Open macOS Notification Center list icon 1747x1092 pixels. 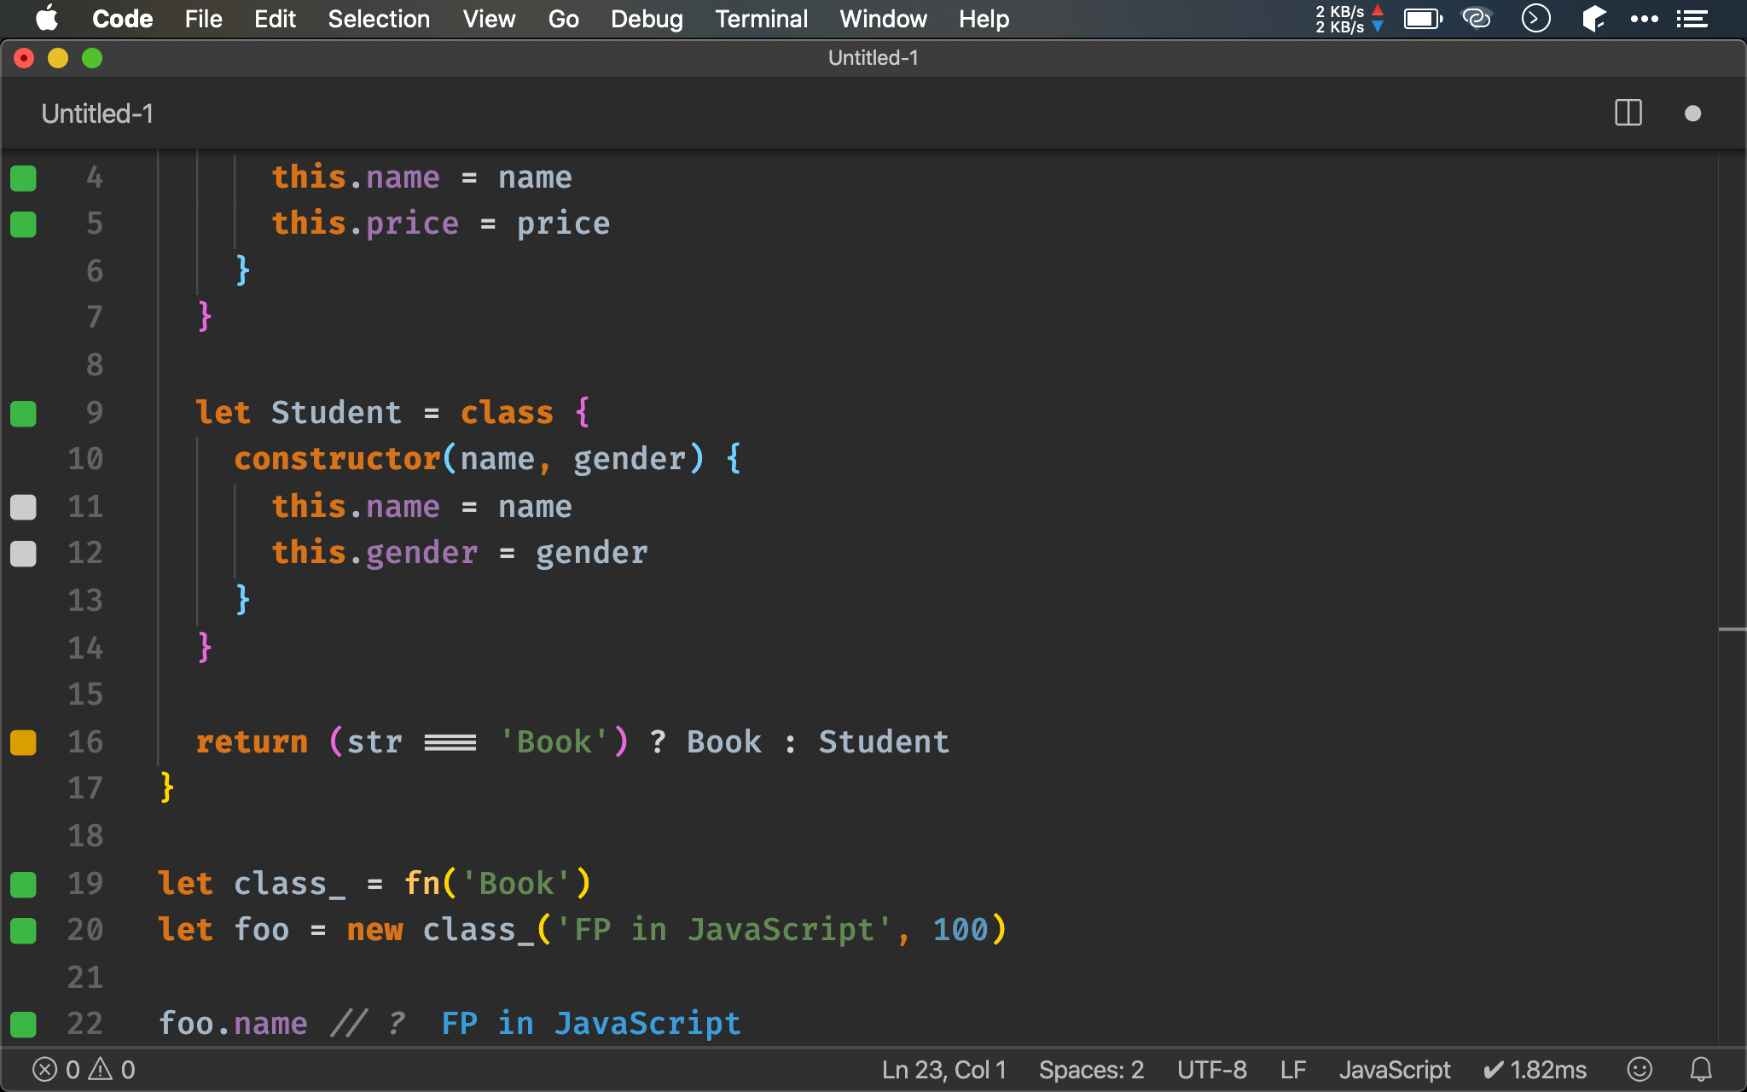[1692, 19]
